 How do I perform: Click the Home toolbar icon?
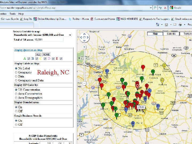[x=158, y=25]
